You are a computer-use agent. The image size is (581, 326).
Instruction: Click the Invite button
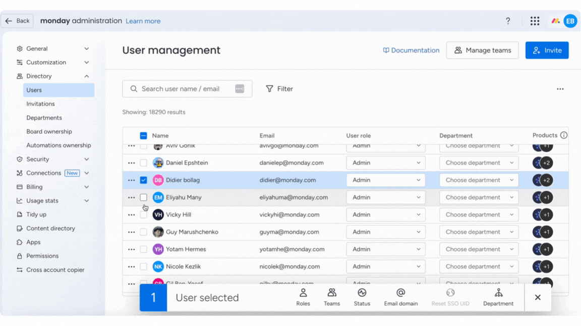coord(547,50)
